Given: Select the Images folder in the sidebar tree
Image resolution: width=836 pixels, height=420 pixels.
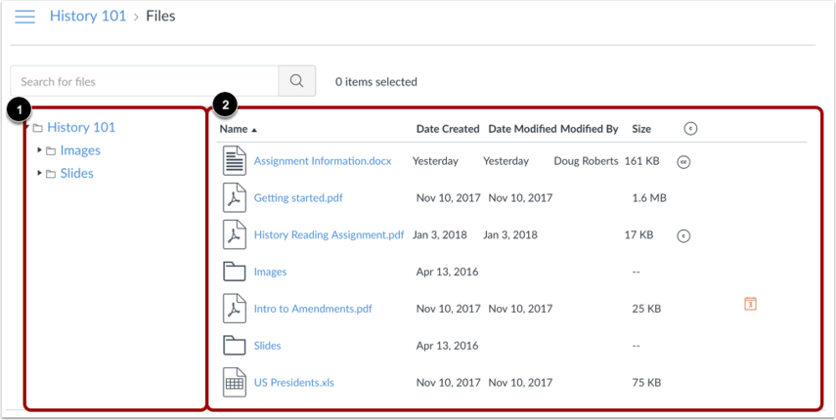Looking at the screenshot, I should tap(80, 150).
